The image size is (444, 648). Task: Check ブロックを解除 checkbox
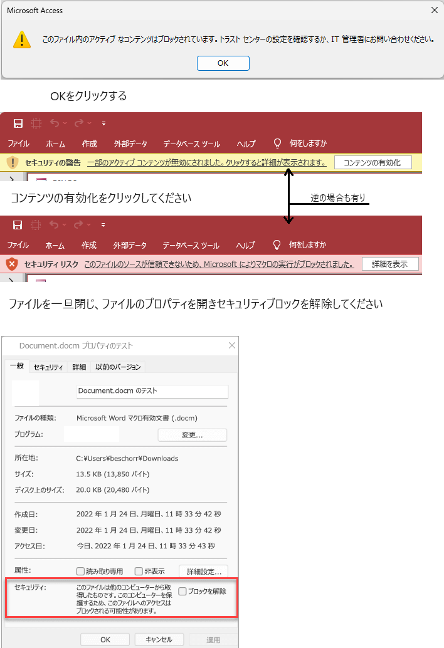(182, 592)
